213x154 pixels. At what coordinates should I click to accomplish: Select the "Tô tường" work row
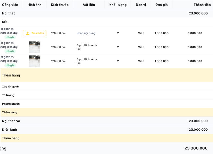click(8, 95)
